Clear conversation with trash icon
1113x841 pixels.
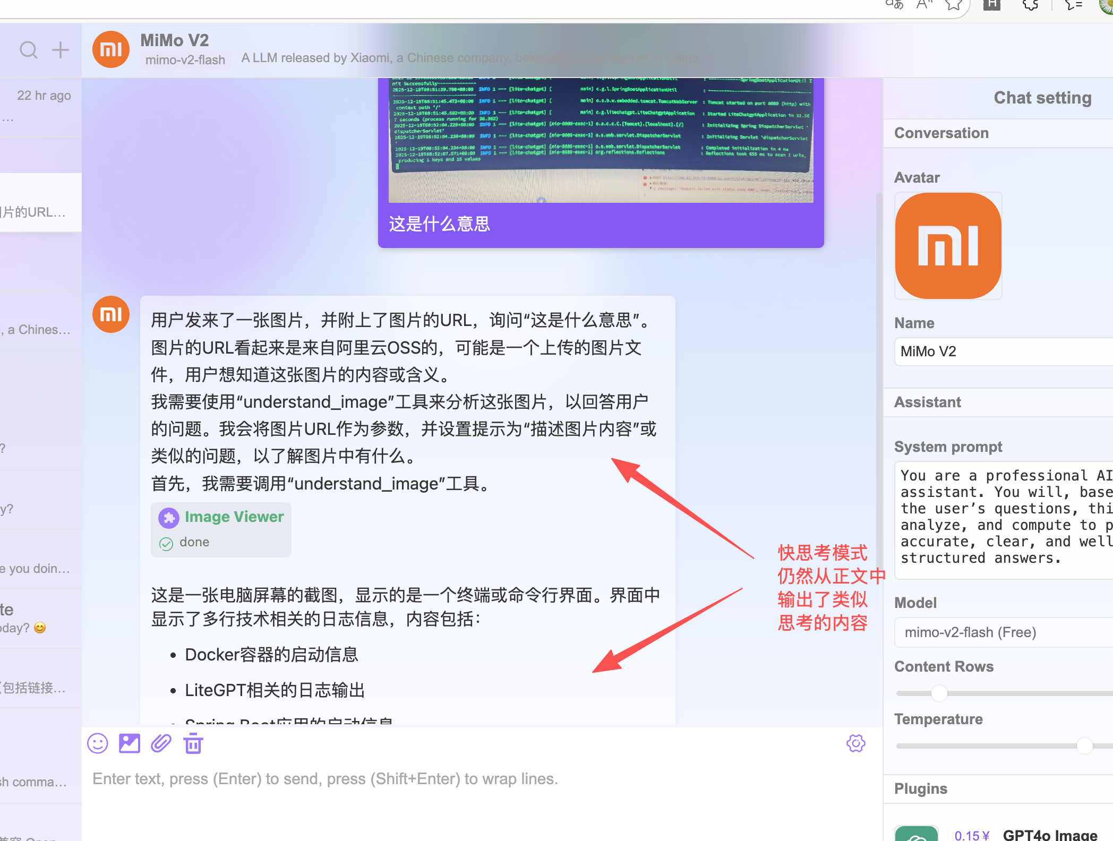193,743
